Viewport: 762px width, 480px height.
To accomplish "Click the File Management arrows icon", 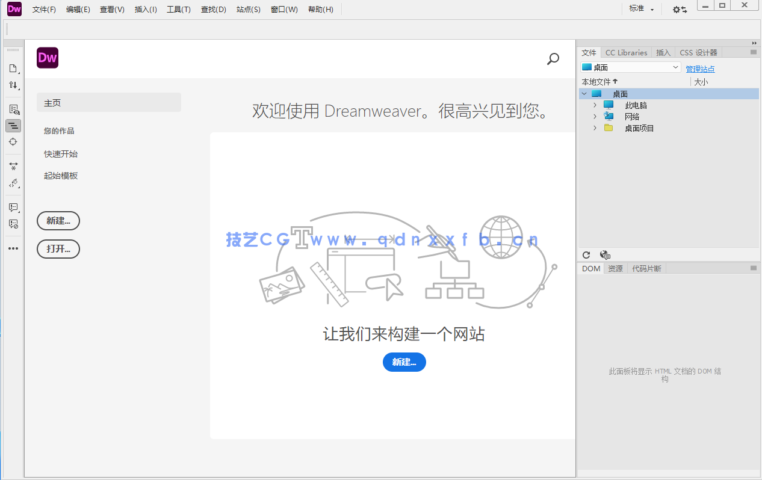I will point(13,85).
